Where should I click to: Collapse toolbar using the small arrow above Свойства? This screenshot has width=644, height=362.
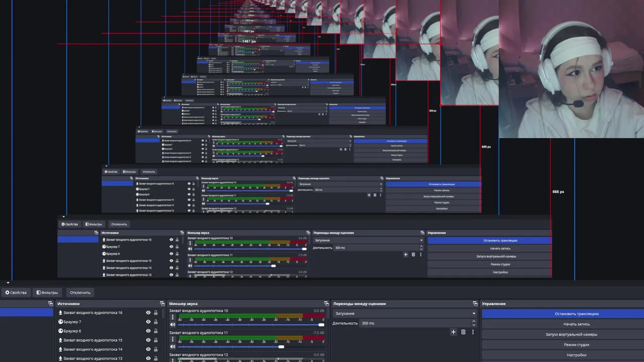coord(8,283)
